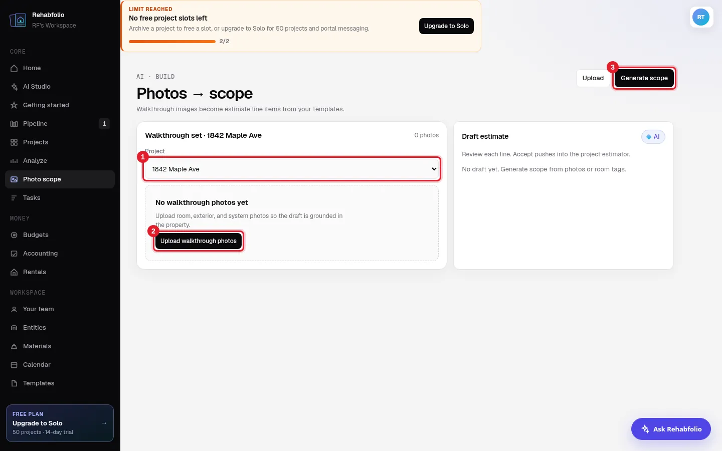
Task: Click the Draft estimate heading
Action: [485, 136]
